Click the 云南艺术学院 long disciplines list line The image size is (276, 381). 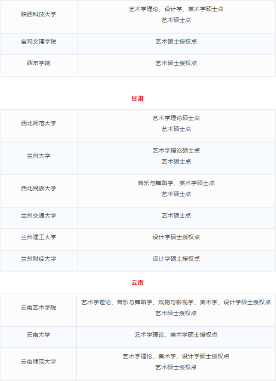(176, 302)
